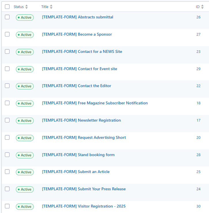Toggle Active badge for Contact for a NEWS Site
Image resolution: width=209 pixels, height=213 pixels.
pyautogui.click(x=25, y=52)
